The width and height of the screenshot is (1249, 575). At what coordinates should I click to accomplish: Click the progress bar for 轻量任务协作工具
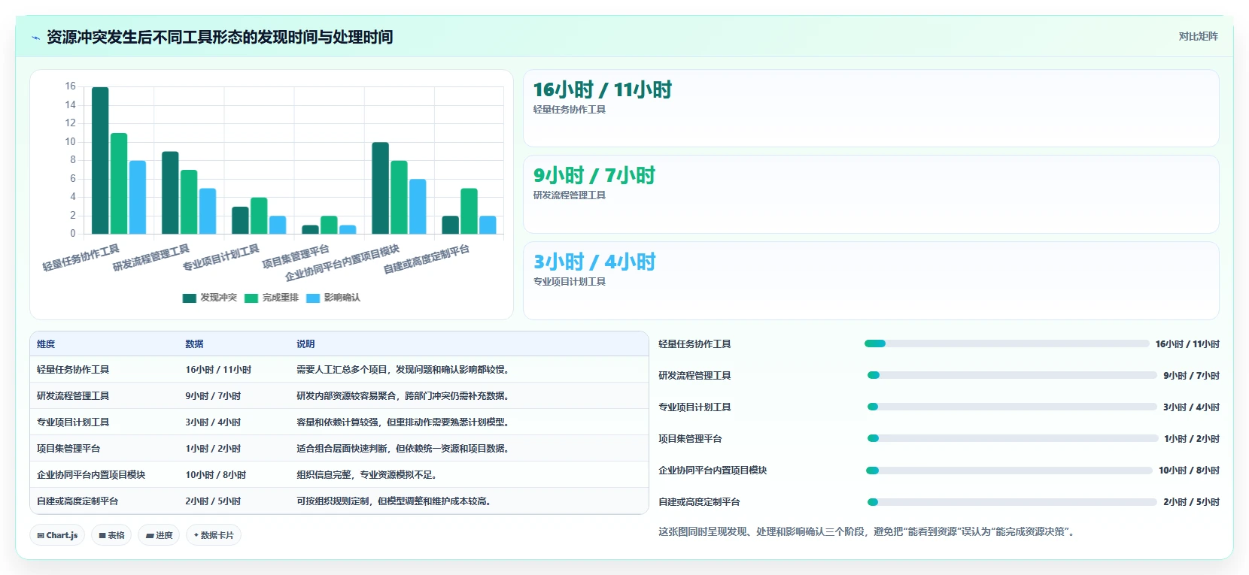[x=1007, y=343]
